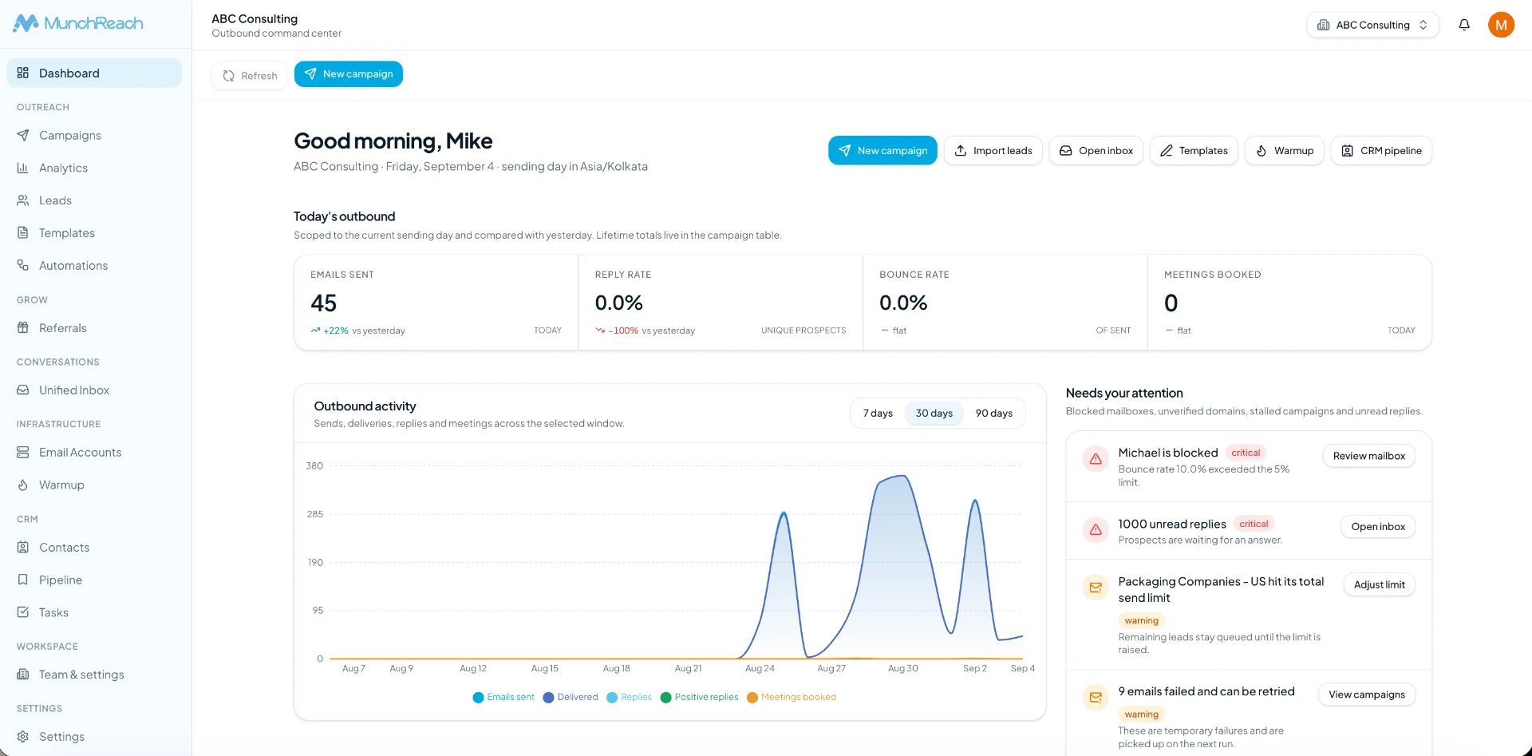The height and width of the screenshot is (756, 1532).
Task: Click New campaign beside Import leads
Action: tap(882, 151)
